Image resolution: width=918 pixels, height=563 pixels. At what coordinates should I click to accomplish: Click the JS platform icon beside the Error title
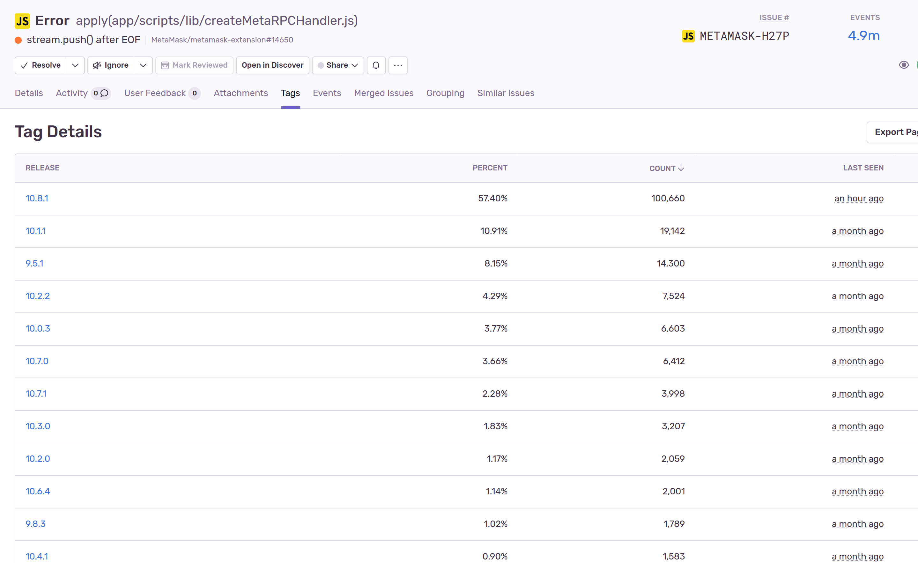point(22,20)
